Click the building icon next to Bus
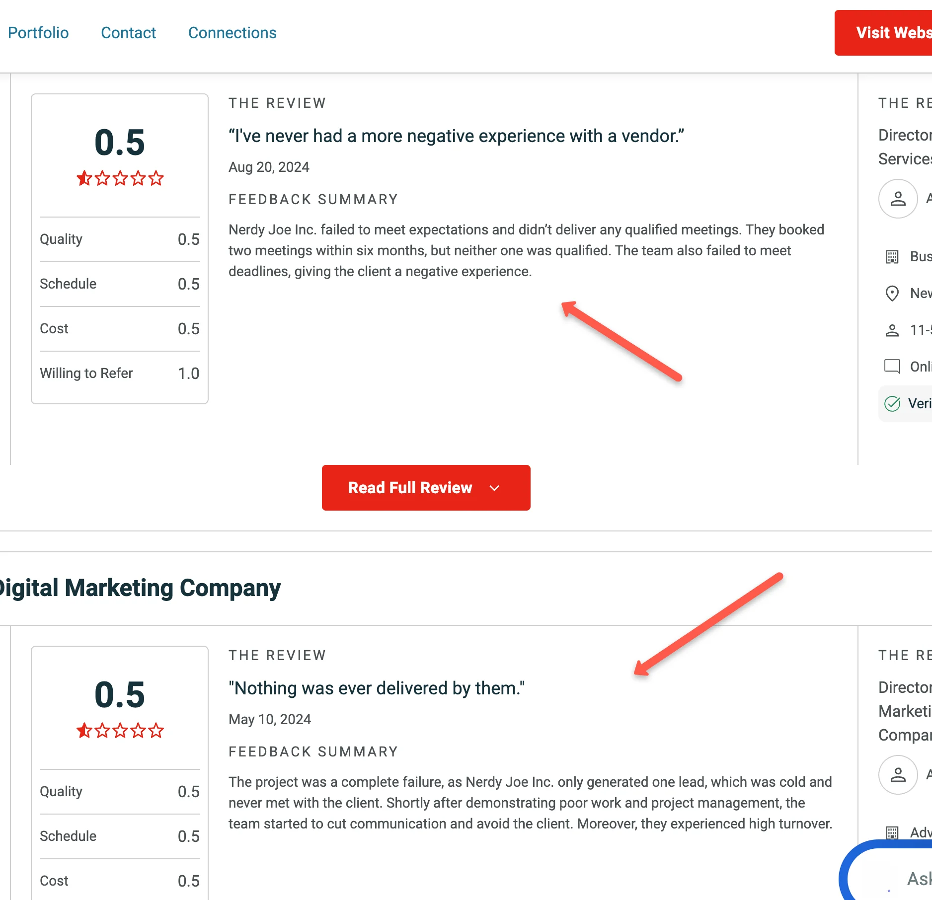Image resolution: width=932 pixels, height=900 pixels. [892, 257]
